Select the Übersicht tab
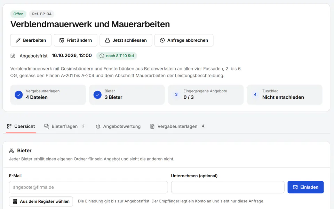This screenshot has width=334, height=209. [x=21, y=126]
